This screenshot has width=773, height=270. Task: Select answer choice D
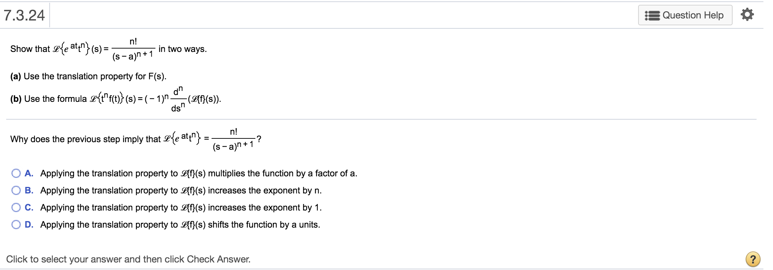point(16,225)
